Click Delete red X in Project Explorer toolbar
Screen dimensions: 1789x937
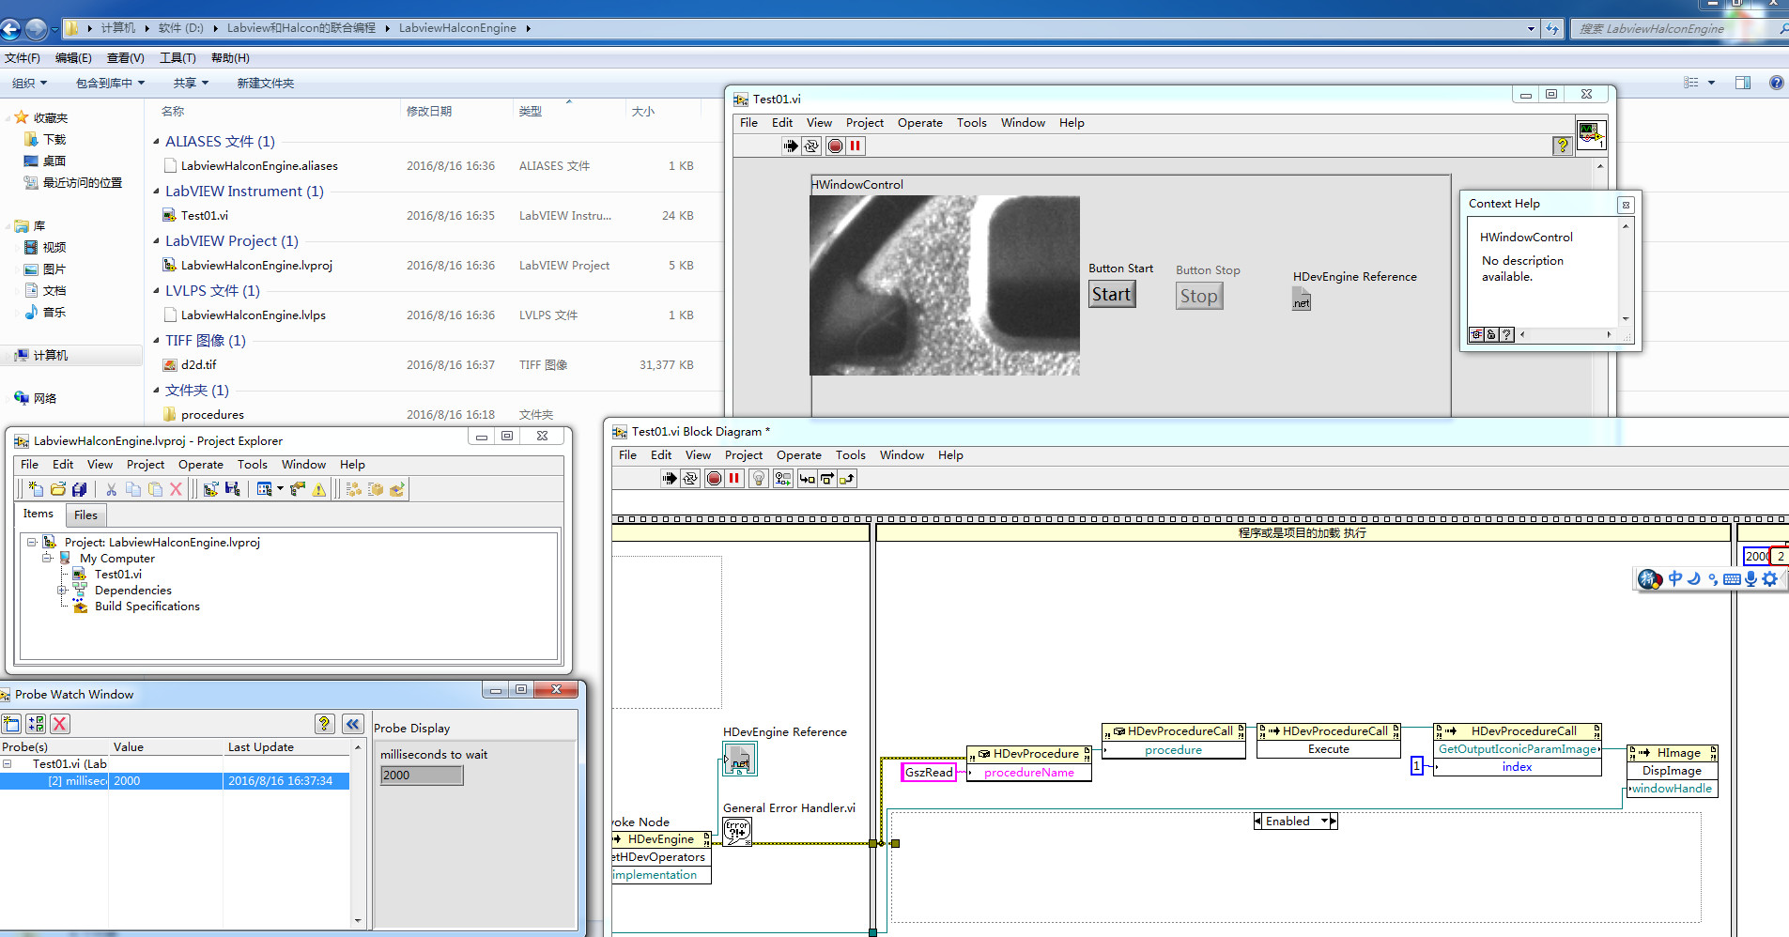176,489
